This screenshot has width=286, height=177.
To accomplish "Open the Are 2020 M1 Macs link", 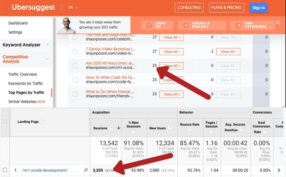I will (x=110, y=63).
